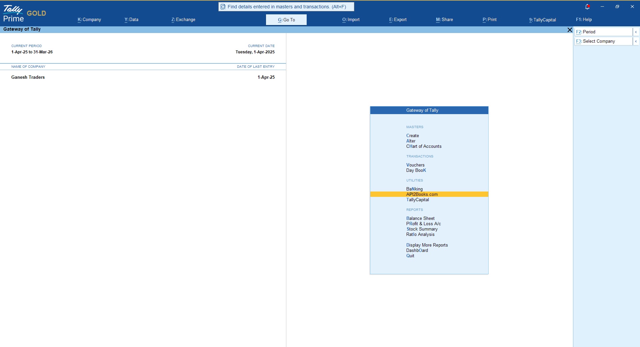Open the E: Export menu
The image size is (640, 347).
click(397, 19)
